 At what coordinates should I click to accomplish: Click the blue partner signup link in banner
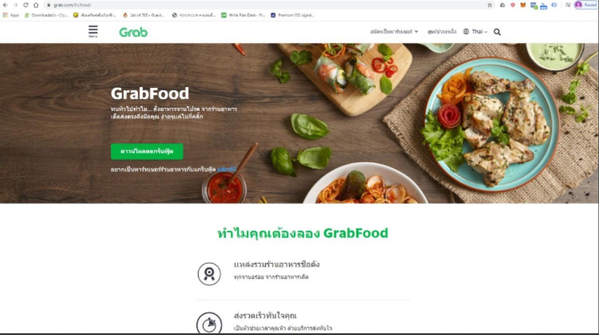click(227, 169)
